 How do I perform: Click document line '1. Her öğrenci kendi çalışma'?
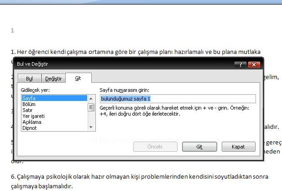136,52
